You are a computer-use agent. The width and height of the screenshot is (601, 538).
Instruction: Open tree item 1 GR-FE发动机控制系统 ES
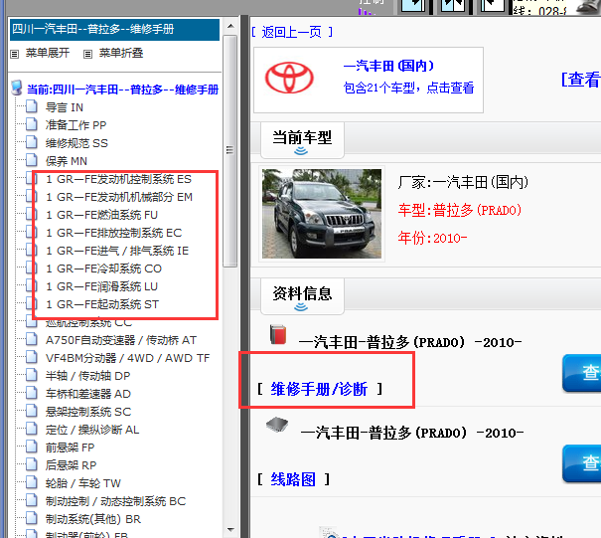click(x=118, y=179)
